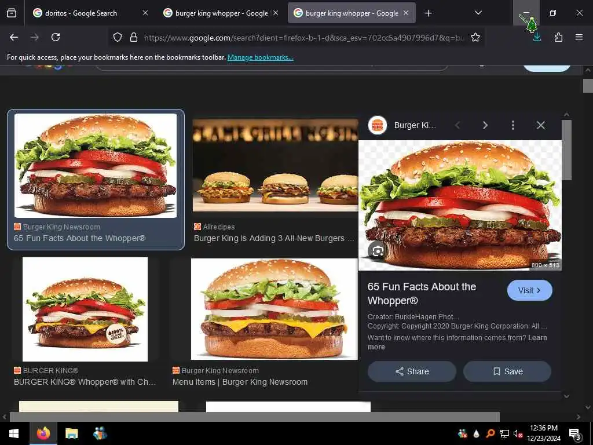List all tabs dropdown arrow
This screenshot has height=445, width=593.
coord(478,13)
